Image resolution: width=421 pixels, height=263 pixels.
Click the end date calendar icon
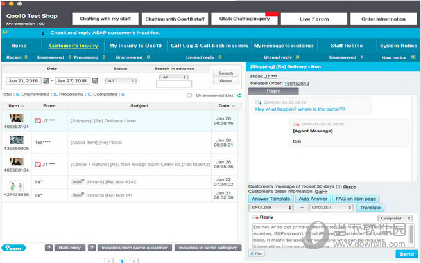point(94,81)
